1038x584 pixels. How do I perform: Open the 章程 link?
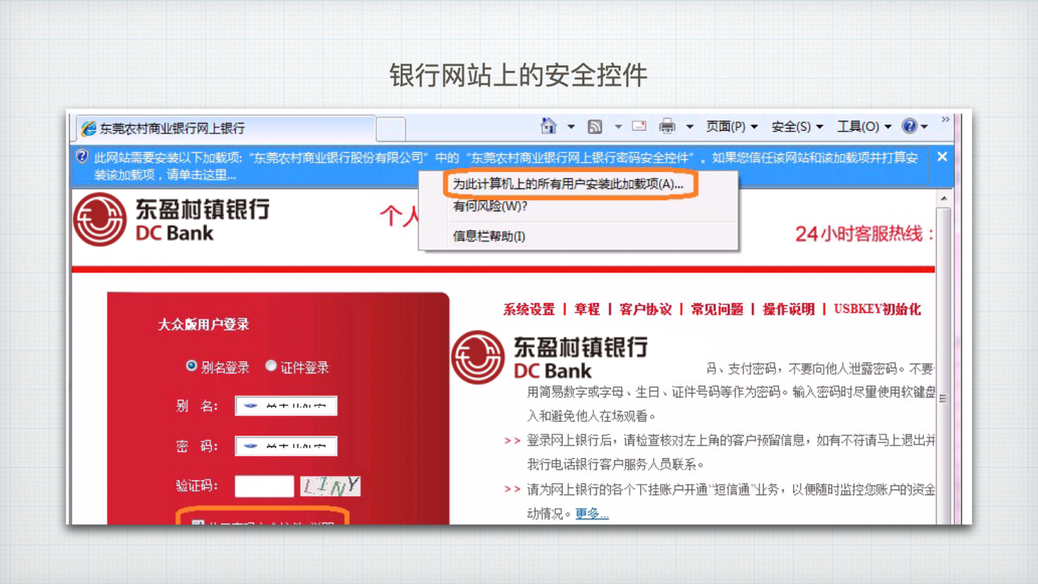point(587,309)
